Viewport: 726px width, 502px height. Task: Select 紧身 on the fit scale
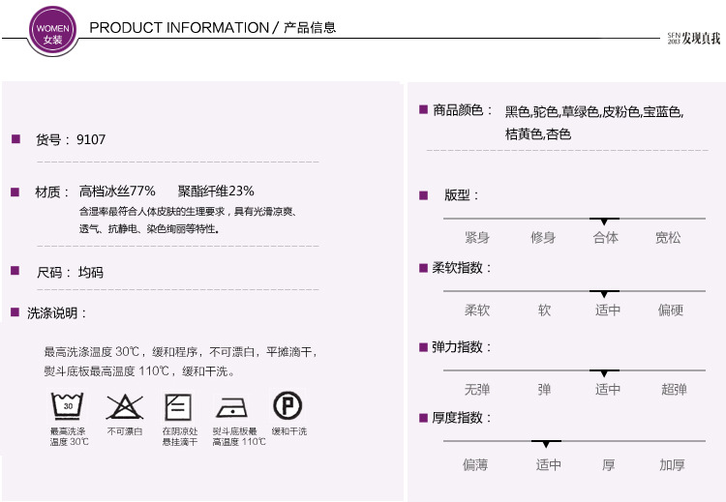[476, 238]
